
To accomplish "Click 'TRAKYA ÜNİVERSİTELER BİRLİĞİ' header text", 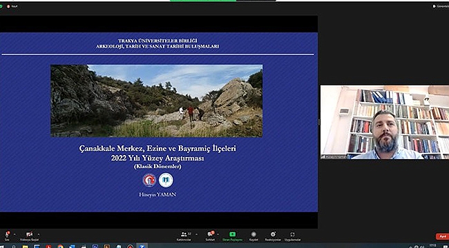I will point(157,41).
